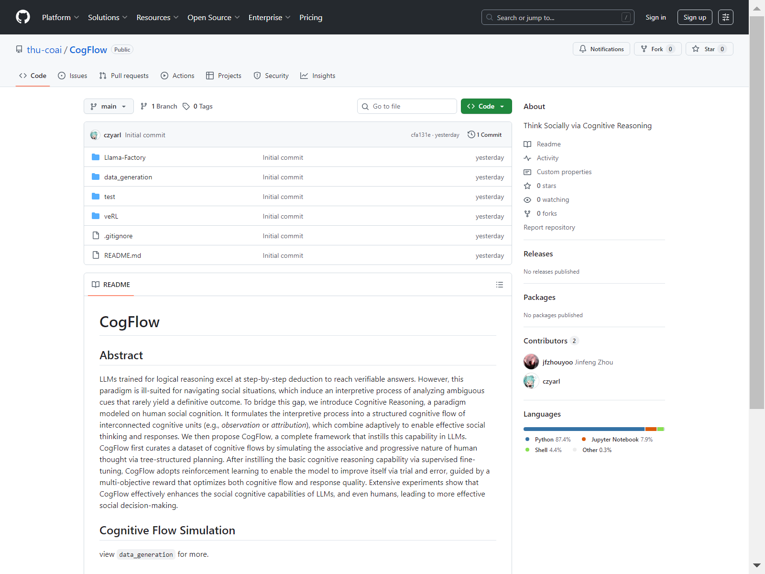The image size is (765, 574).
Task: Click the Shell 4.4% language entry
Action: [x=544, y=450]
